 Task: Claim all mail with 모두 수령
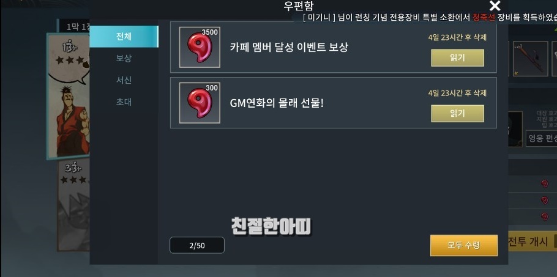[x=464, y=245]
